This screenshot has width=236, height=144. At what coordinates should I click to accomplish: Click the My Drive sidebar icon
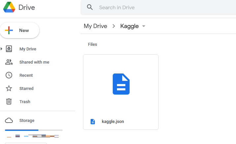[9, 49]
